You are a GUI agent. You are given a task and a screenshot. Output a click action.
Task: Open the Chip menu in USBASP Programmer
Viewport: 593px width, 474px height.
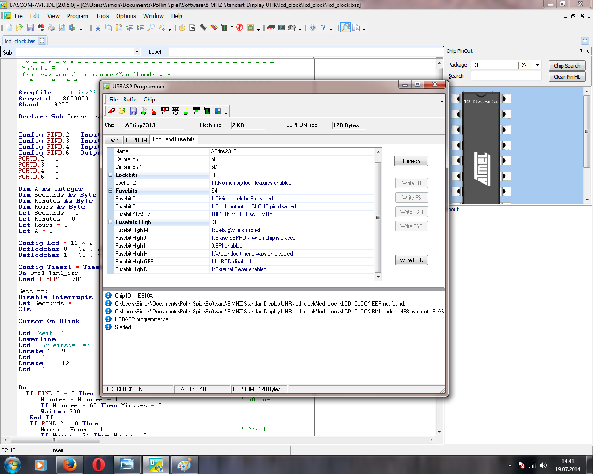149,100
